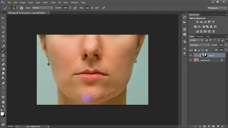Open the Info panel icon
228x128 pixels.
coord(185,34)
